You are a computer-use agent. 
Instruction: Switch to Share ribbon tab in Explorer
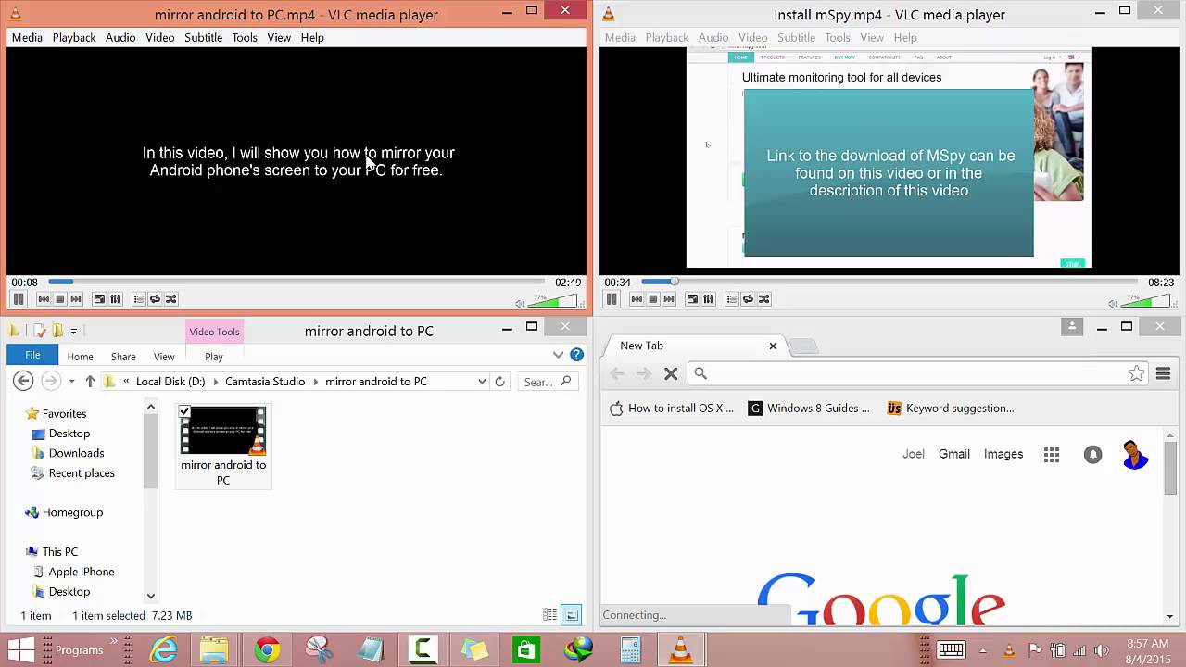point(123,357)
